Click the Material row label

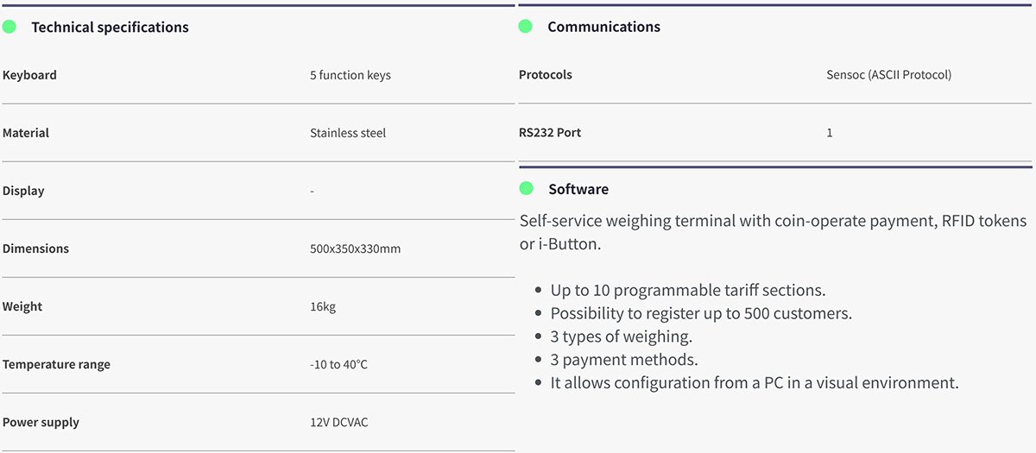pos(26,133)
